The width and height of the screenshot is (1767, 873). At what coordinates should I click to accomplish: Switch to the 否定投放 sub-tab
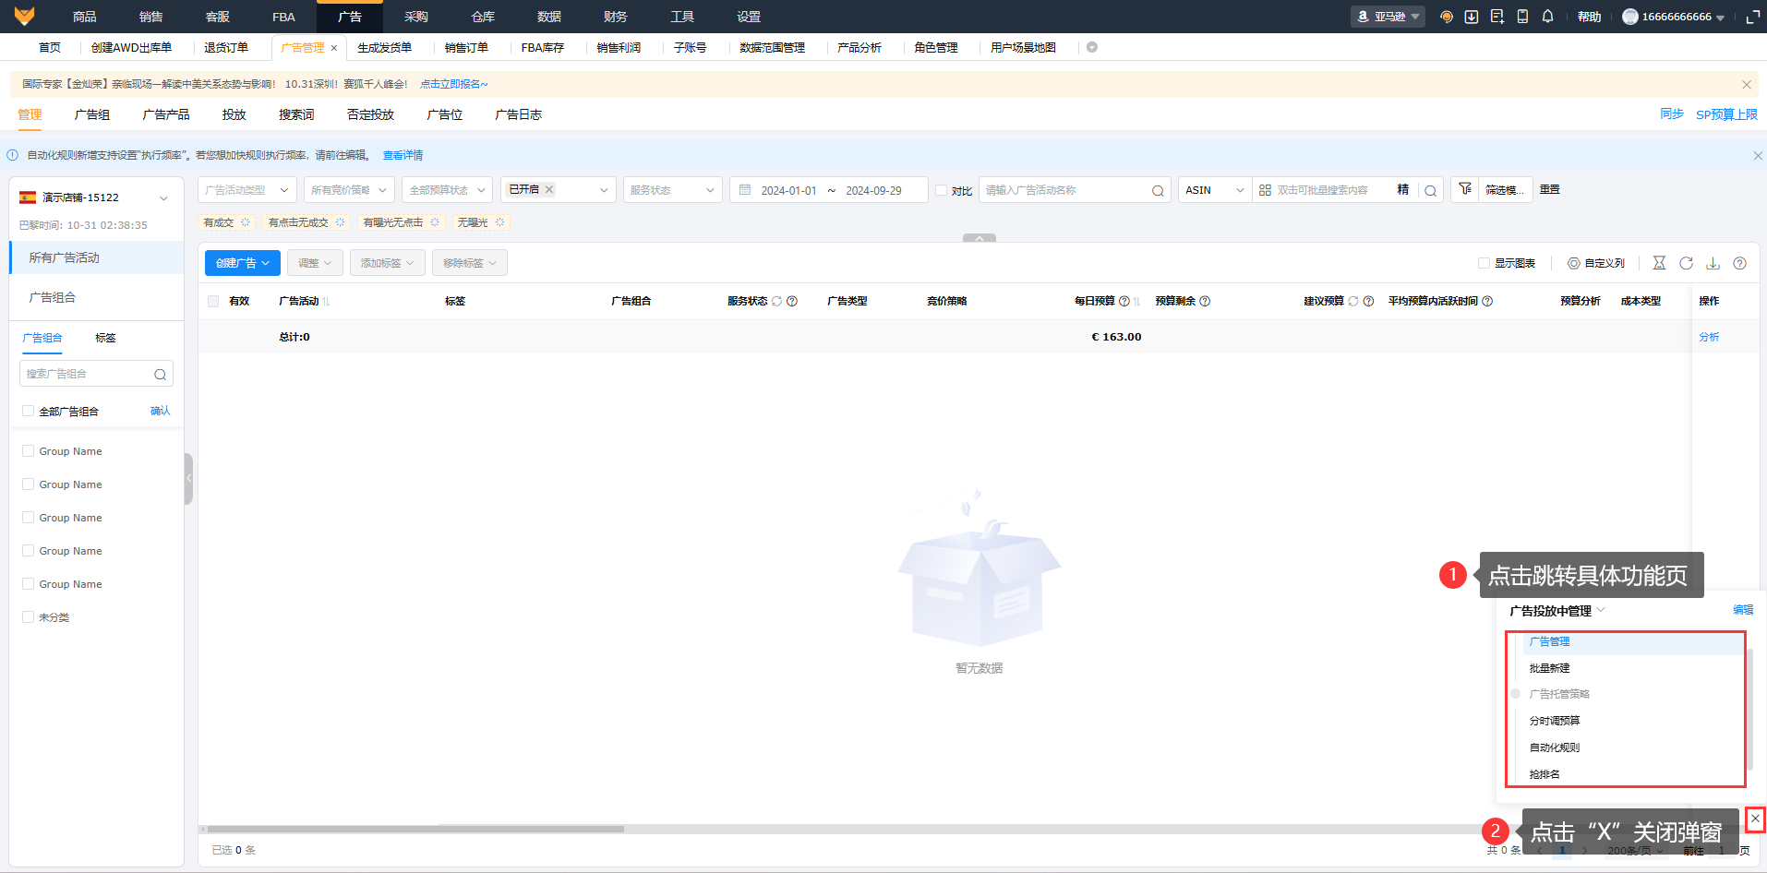point(370,114)
